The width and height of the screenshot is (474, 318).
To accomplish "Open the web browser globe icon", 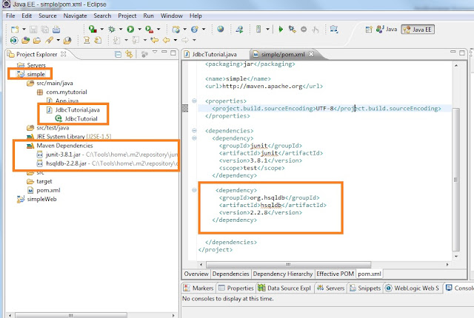I will tap(221, 29).
